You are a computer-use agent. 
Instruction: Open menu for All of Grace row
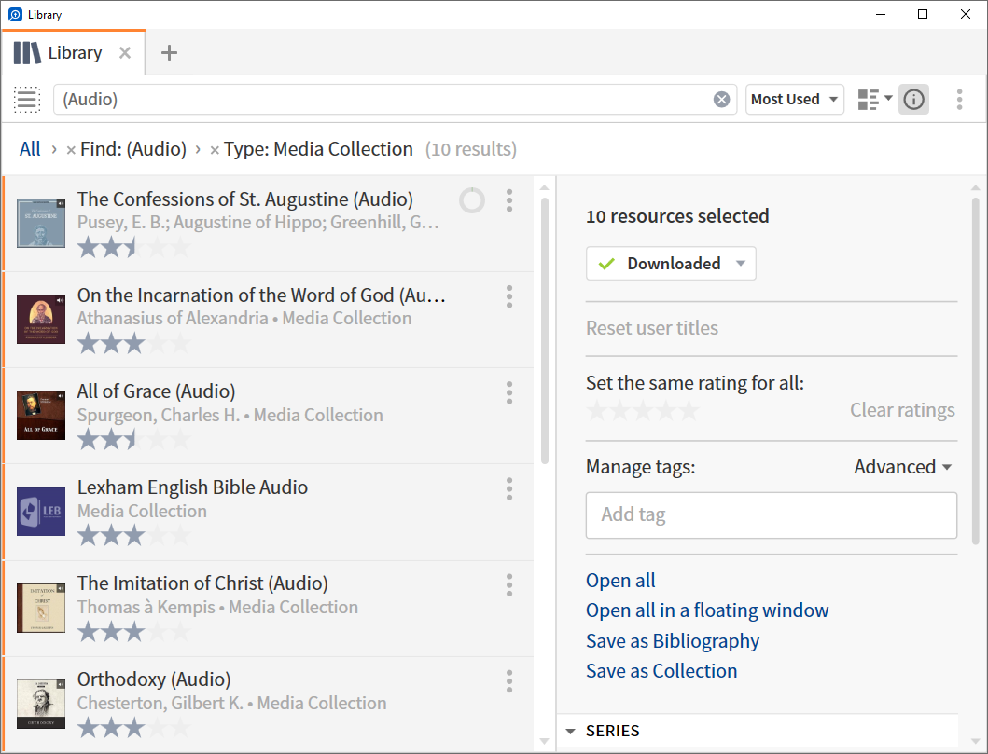tap(509, 392)
